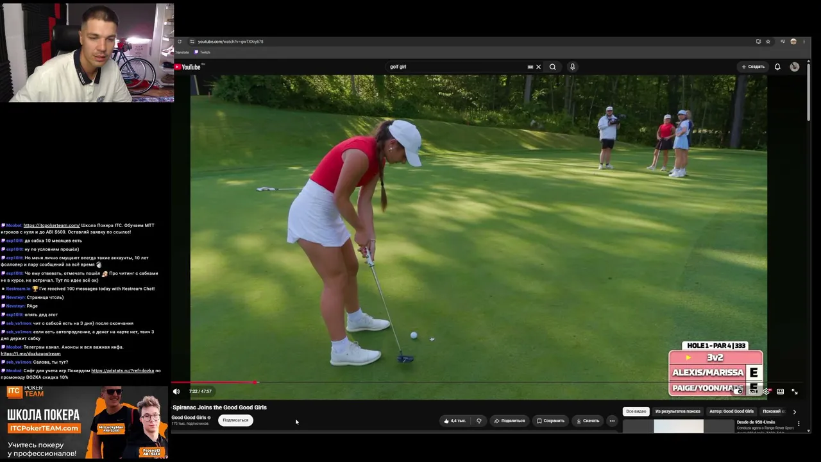Image resolution: width=821 pixels, height=462 pixels.
Task: Share the video via "Поделиться"
Action: [x=509, y=421]
